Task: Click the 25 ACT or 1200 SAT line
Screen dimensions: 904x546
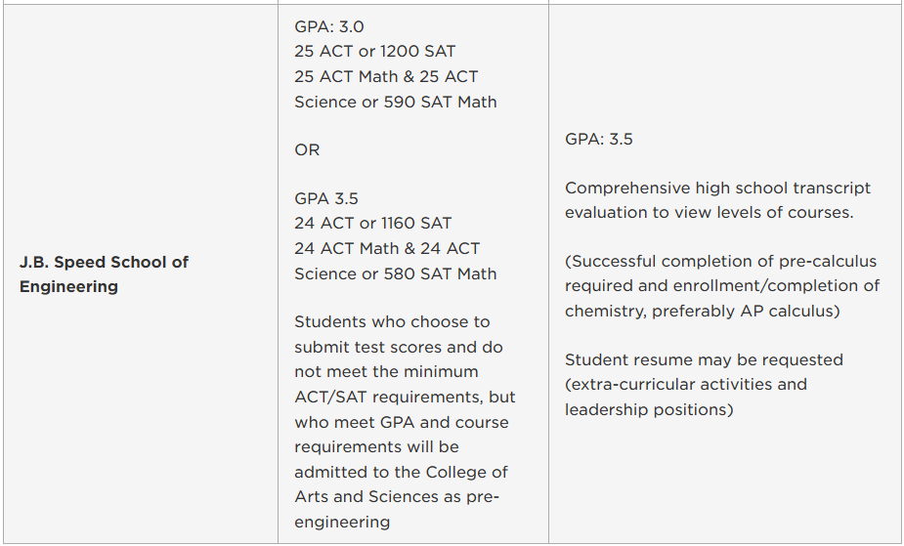Action: click(x=374, y=51)
